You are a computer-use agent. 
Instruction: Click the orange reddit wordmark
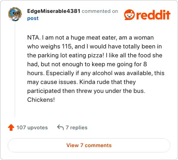click(153, 15)
